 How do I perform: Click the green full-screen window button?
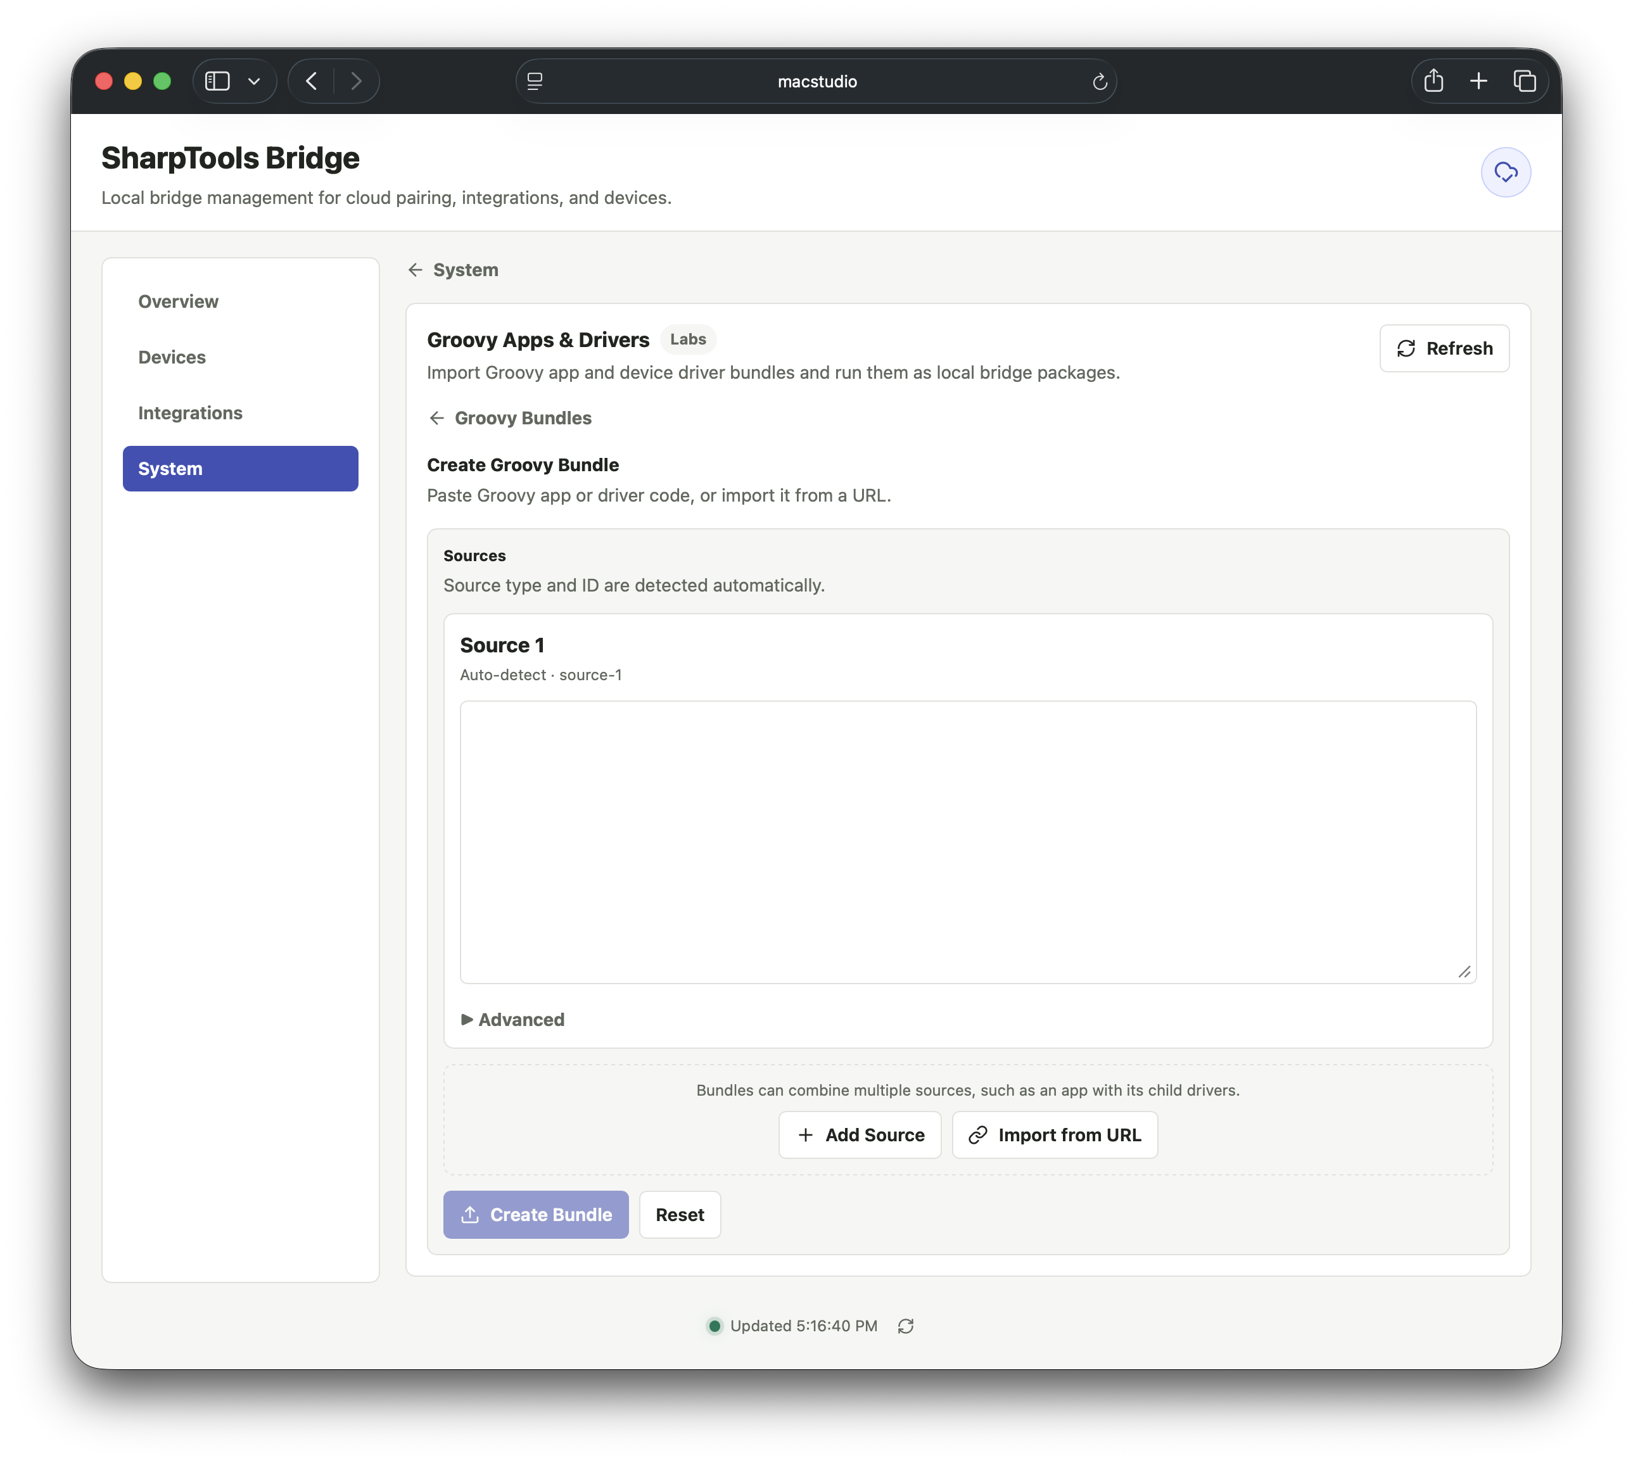click(162, 81)
